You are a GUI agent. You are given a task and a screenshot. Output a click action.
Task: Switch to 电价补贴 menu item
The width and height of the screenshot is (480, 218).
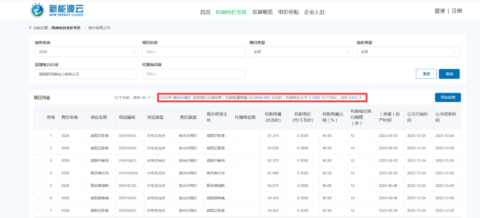(x=288, y=12)
